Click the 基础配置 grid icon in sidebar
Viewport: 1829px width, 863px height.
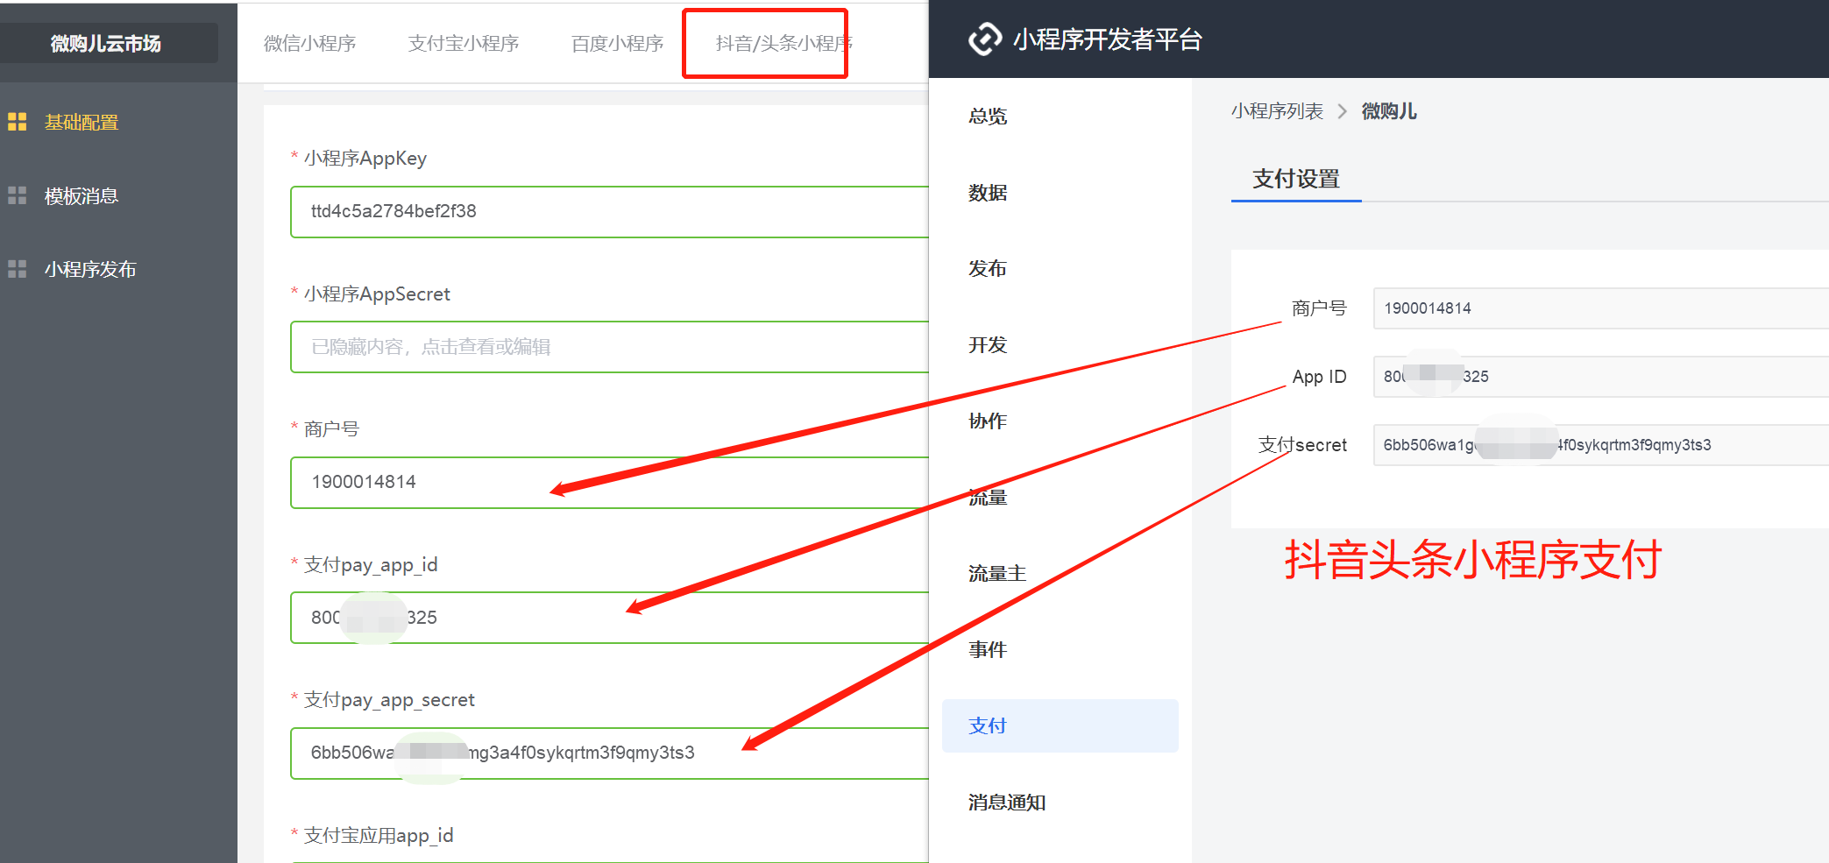(18, 122)
